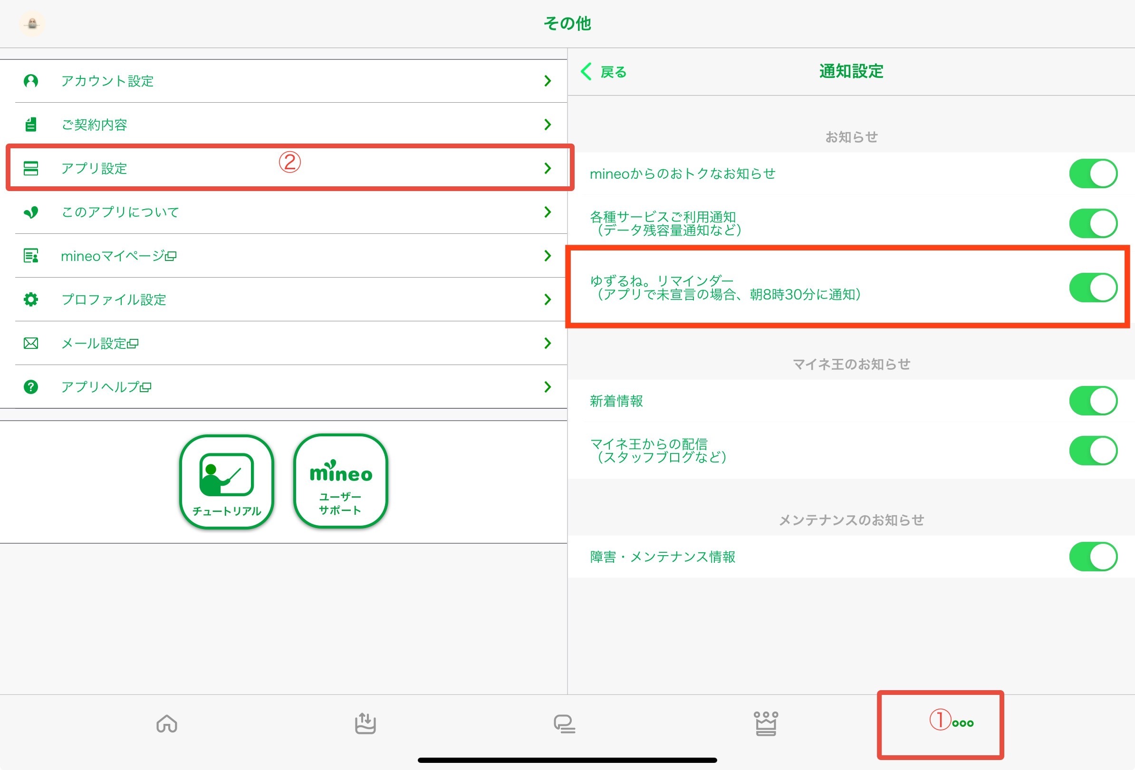This screenshot has height=770, width=1135.
Task: Tap the profile avatar in top-left corner
Action: [32, 23]
